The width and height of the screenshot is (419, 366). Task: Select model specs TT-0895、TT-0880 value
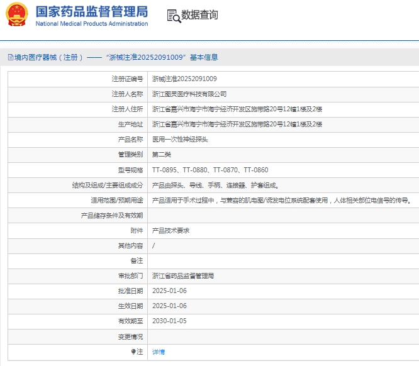point(210,170)
